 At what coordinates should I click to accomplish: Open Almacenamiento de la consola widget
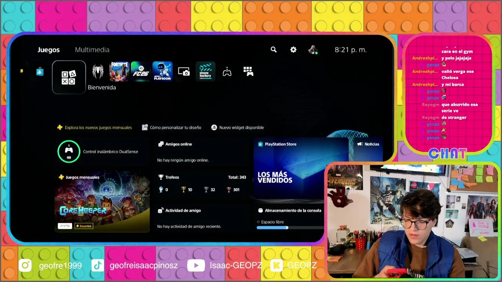[290, 210]
